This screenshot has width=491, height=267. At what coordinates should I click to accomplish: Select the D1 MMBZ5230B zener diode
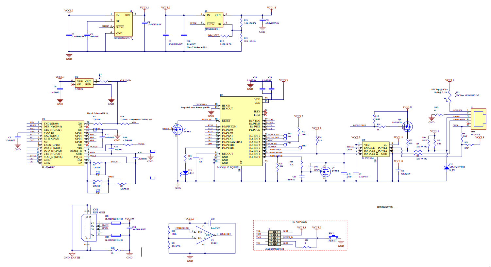point(447,167)
